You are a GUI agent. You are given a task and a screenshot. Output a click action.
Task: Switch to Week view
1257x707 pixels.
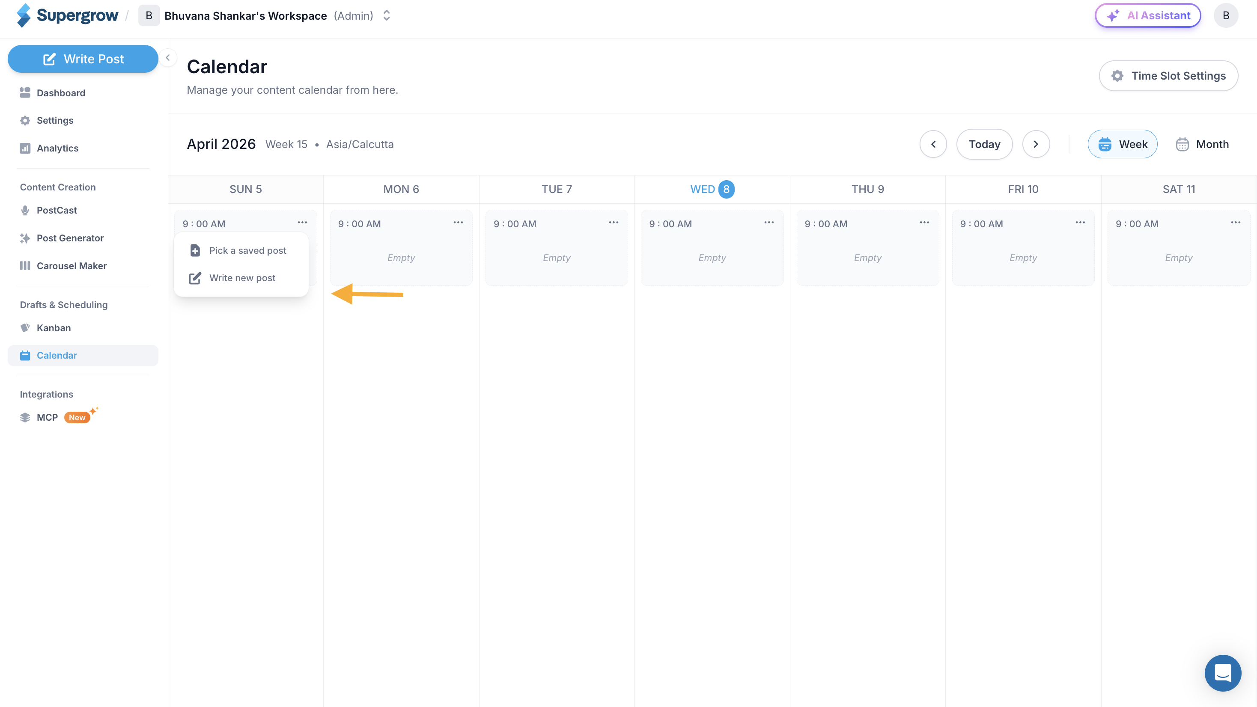coord(1122,144)
